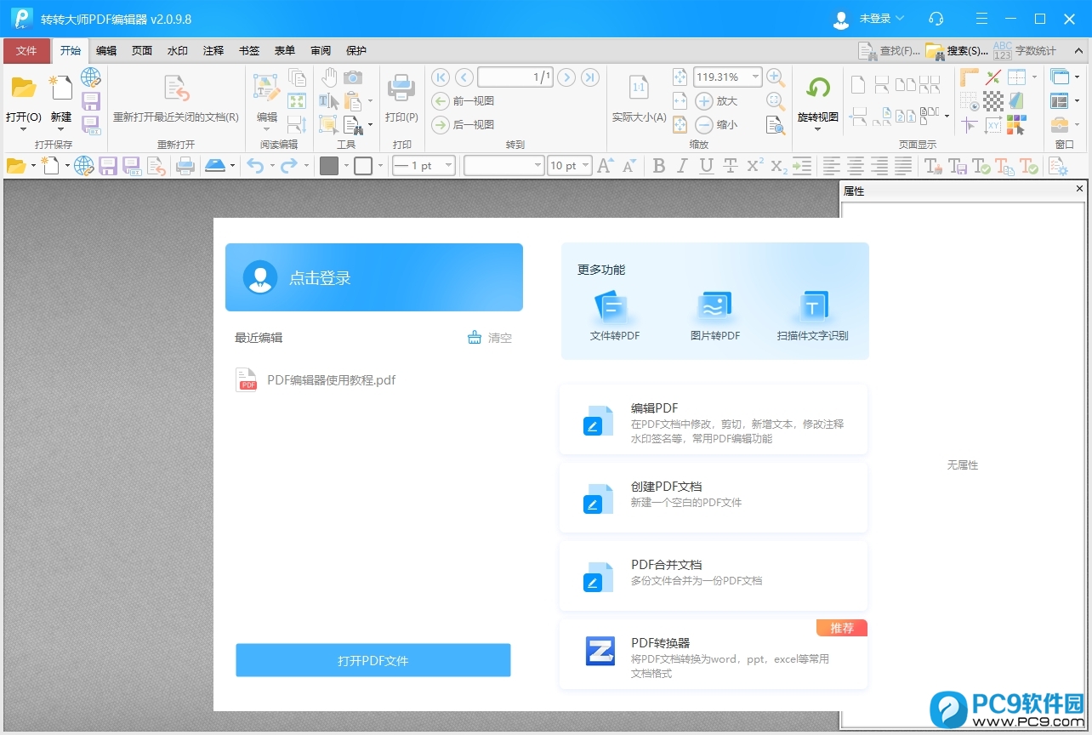
Task: Switch to the 页面 ribbon tab
Action: 142,51
